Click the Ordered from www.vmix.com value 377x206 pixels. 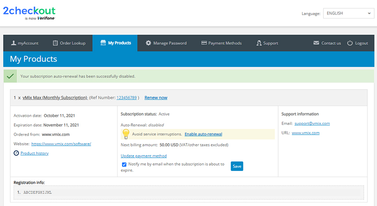[x=56, y=134]
